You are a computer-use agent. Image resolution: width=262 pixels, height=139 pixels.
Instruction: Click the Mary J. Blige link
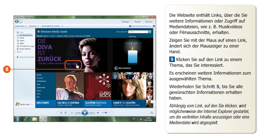[72, 63]
